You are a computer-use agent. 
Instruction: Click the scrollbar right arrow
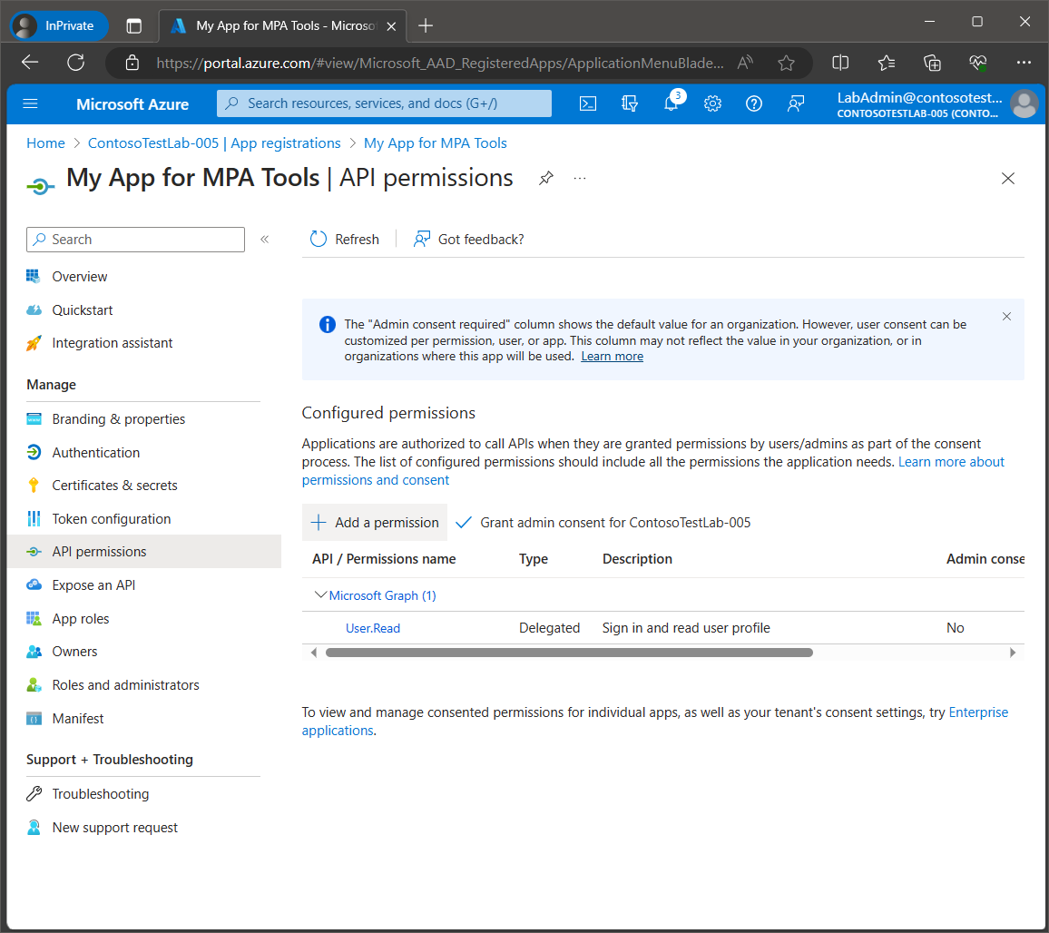coord(1012,653)
